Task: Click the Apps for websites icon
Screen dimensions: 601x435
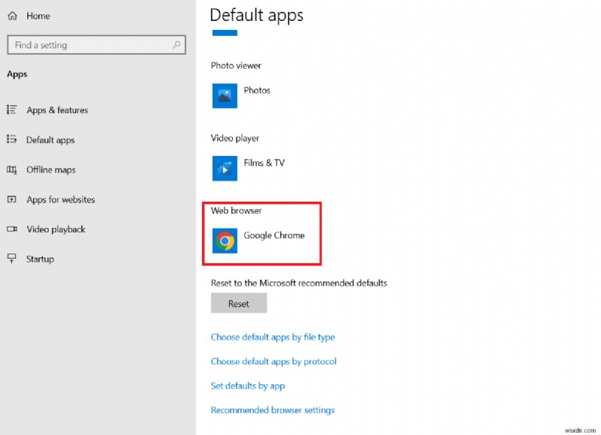Action: [14, 199]
